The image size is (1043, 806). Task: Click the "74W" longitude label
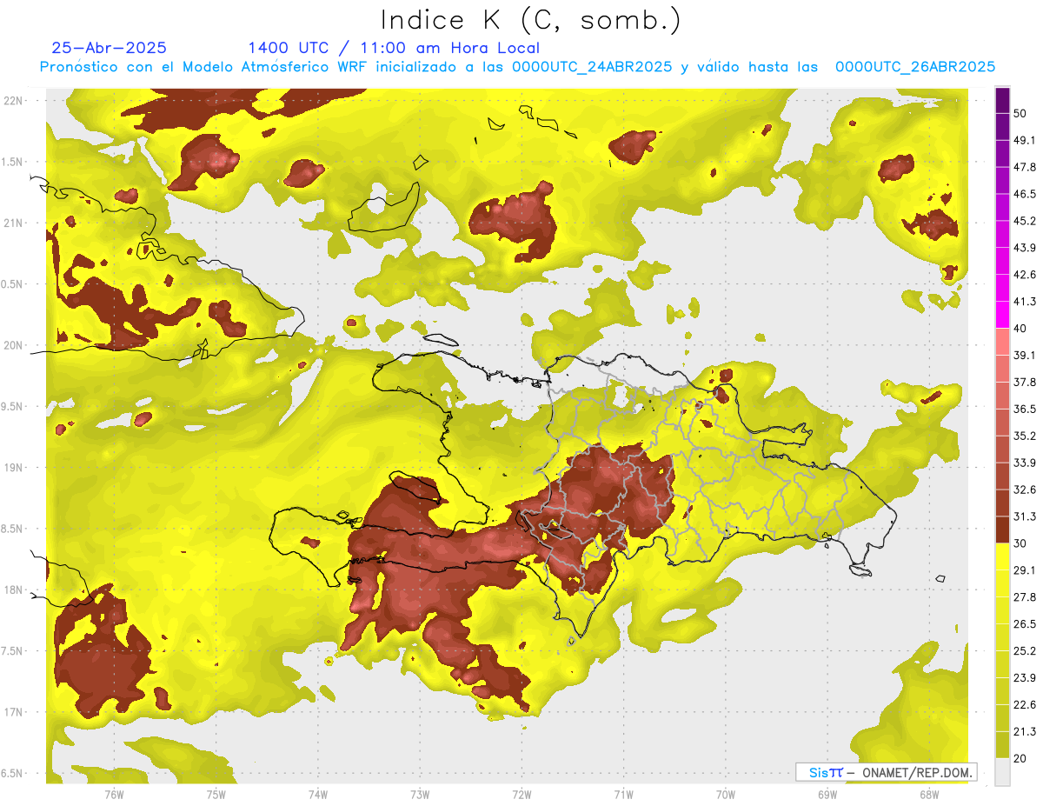pyautogui.click(x=317, y=795)
